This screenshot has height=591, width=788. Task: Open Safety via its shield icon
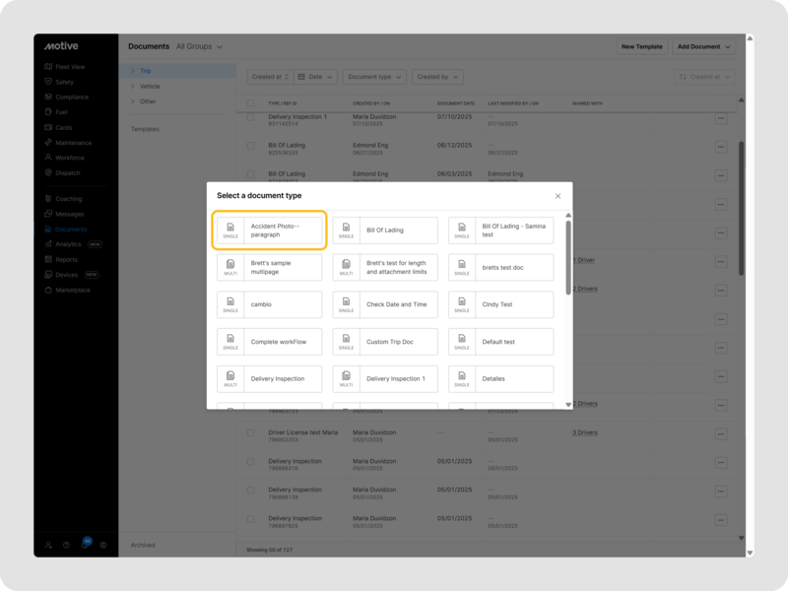48,82
